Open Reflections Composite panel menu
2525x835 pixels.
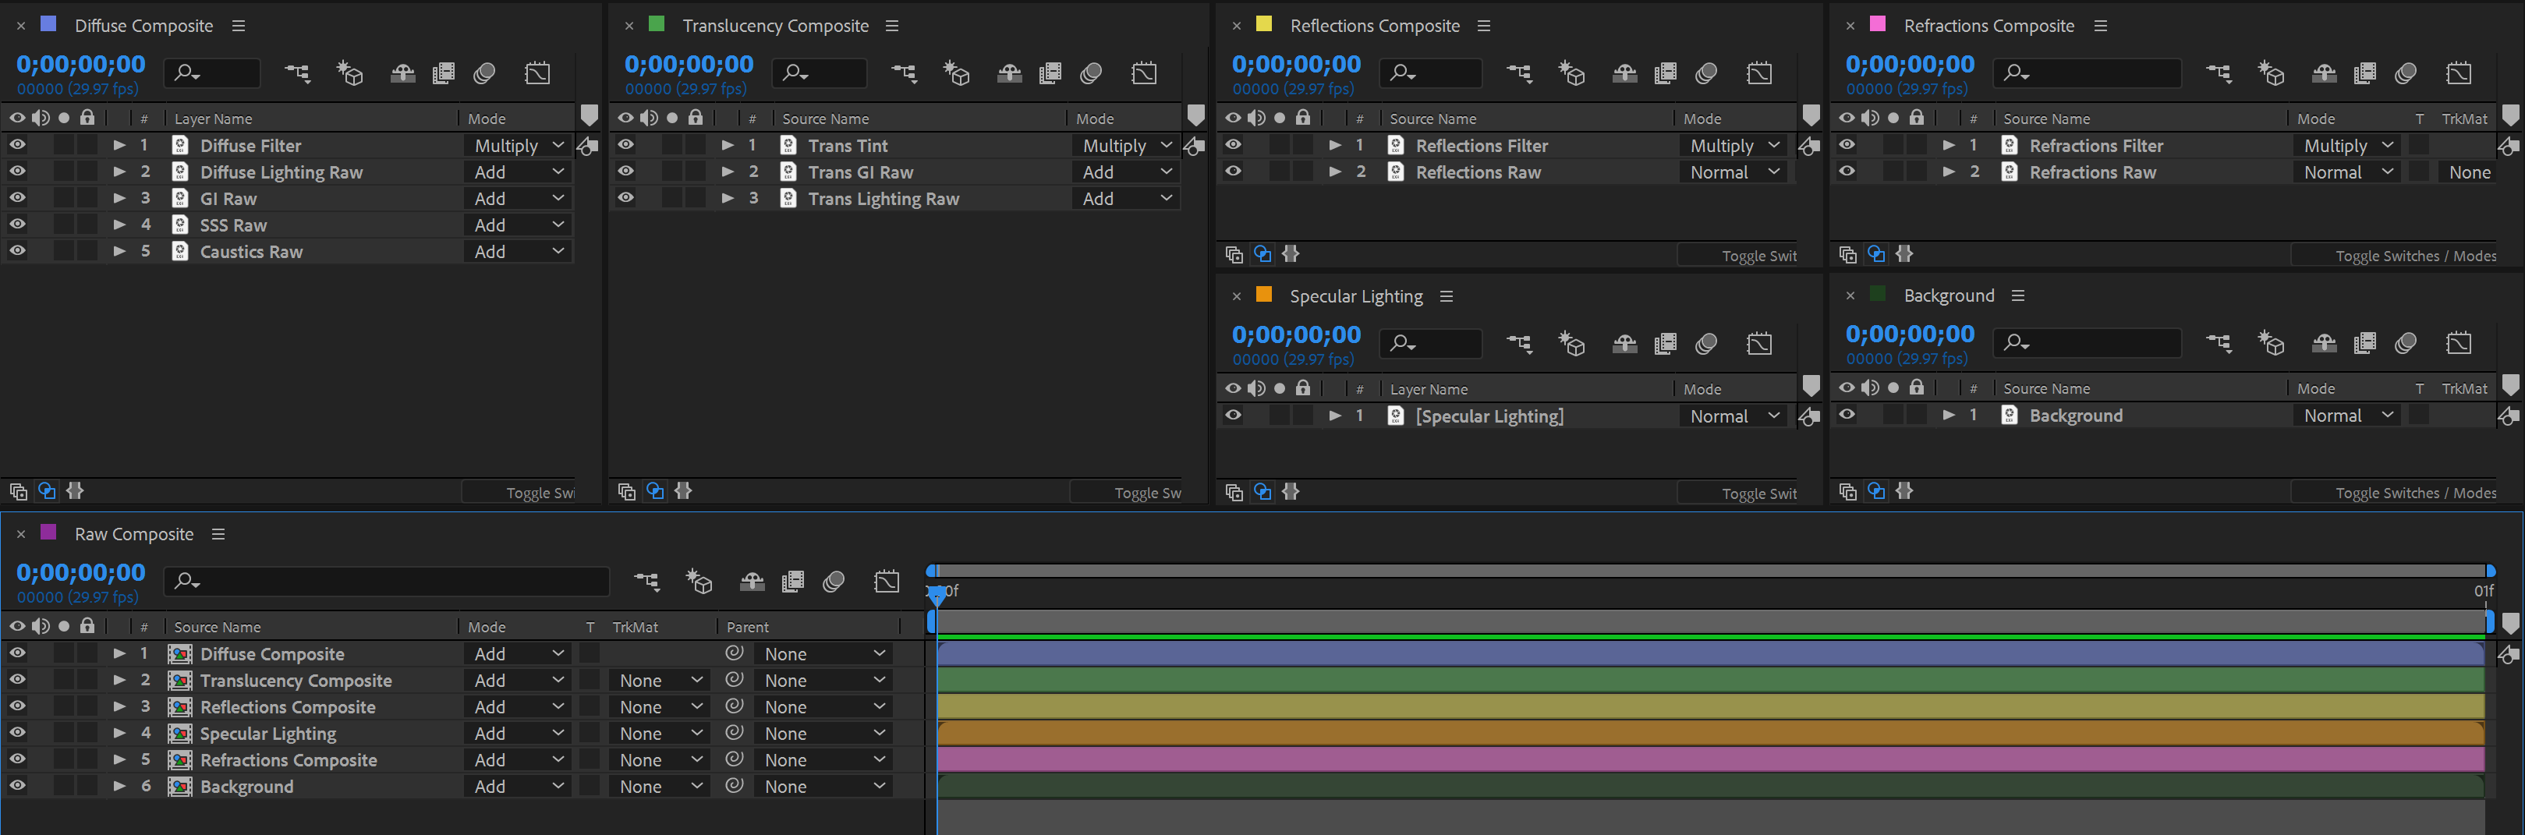[x=1483, y=26]
